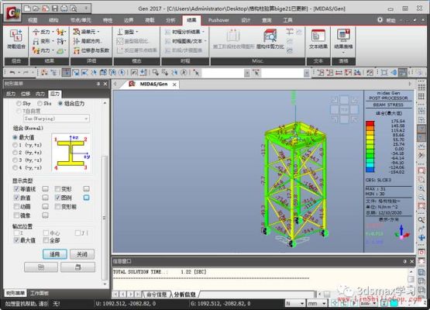Open the 结果表格 results table icon
This screenshot has width=430, height=310.
343,40
